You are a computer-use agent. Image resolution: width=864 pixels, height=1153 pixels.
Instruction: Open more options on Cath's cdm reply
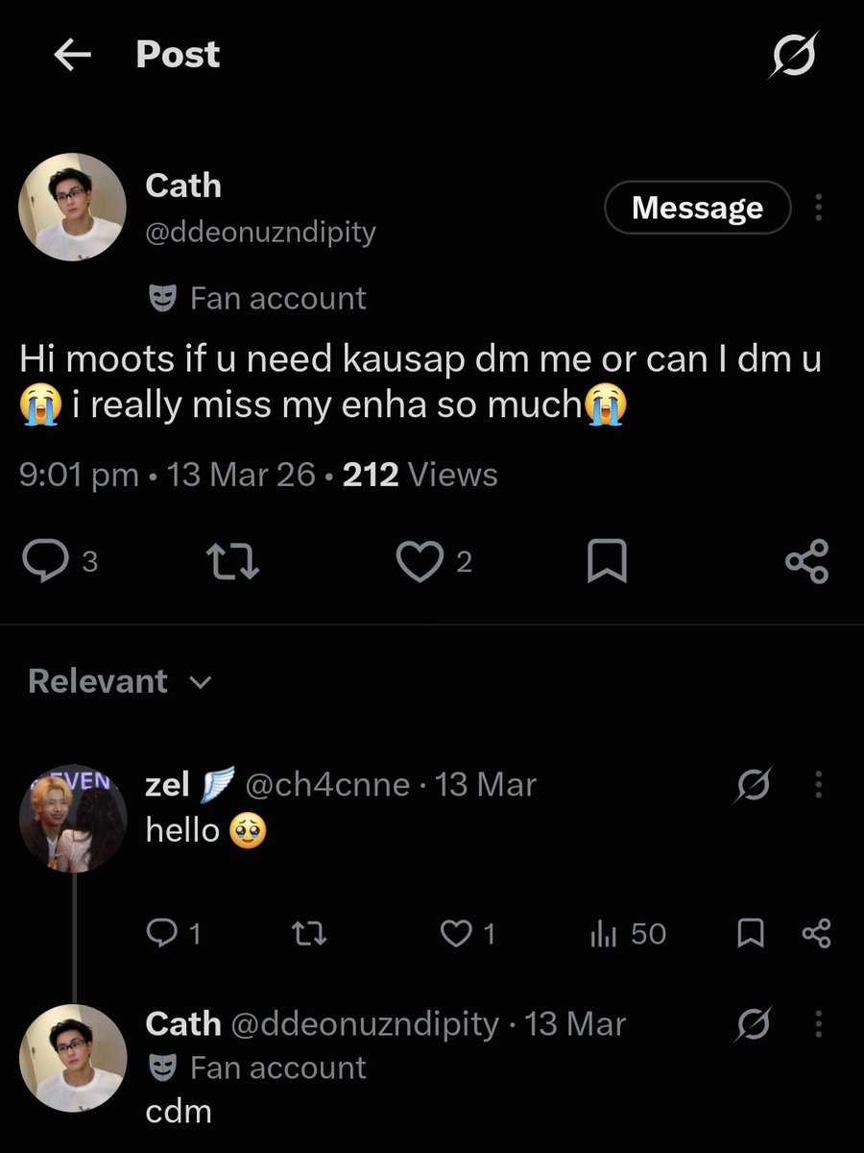click(818, 1024)
